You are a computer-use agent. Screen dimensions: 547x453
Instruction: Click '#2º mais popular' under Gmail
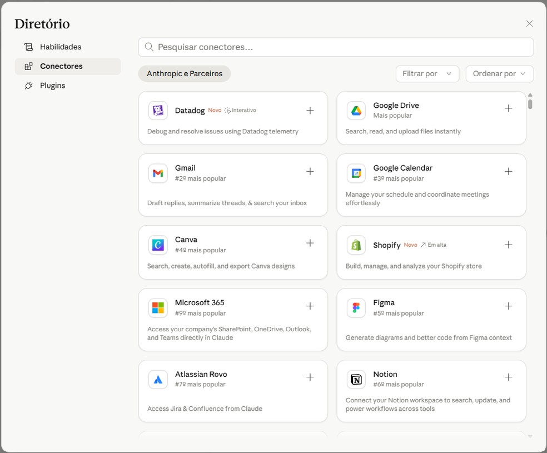pos(200,178)
